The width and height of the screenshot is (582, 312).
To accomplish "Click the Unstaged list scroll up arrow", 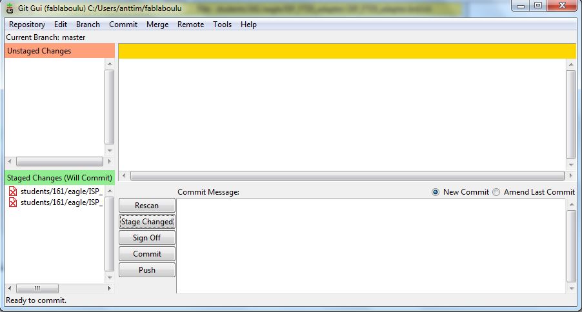I will click(x=110, y=64).
